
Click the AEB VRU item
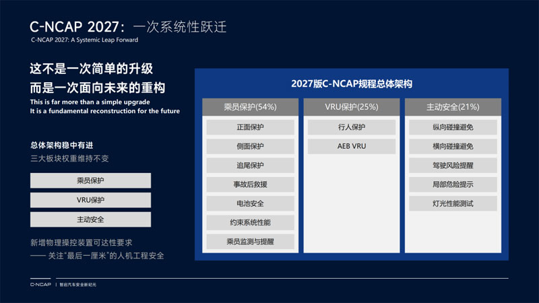351,146
